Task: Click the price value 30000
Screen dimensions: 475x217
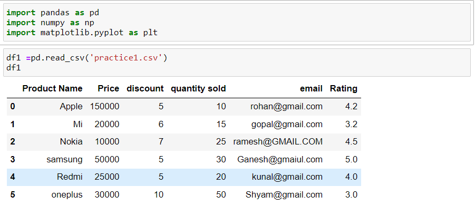Action: [x=107, y=194]
